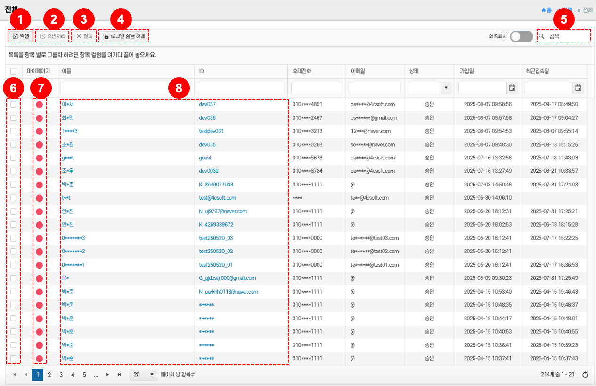The image size is (596, 386).
Task: Click the 휴면처리 clock icon button
Action: pos(43,36)
